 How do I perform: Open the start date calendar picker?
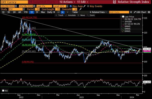(16, 6)
